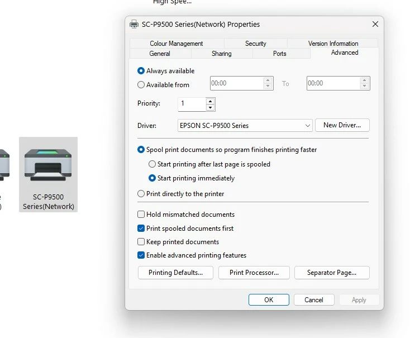Viewport: 410px width, 338px height.
Task: Choose the Available from radio button
Action: (141, 85)
